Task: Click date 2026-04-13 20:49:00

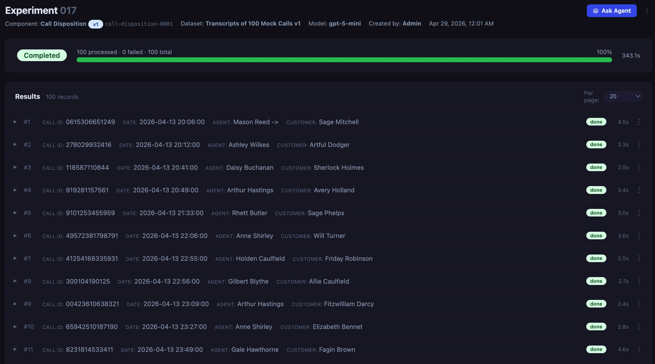Action: (x=165, y=190)
